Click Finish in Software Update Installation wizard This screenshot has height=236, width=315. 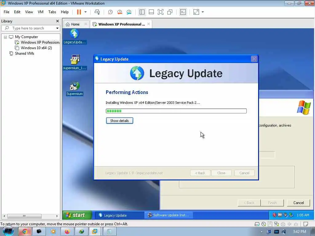coord(273,203)
